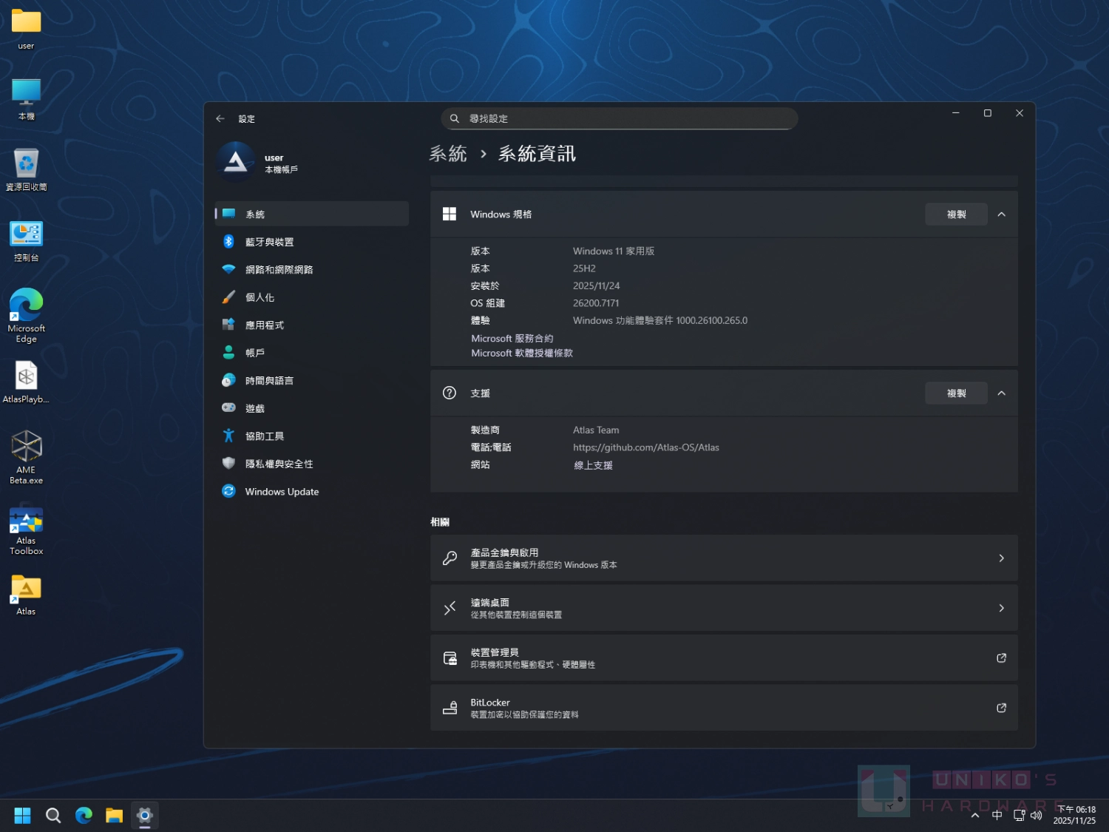The width and height of the screenshot is (1109, 832).
Task: Open the Windows Start menu button
Action: pos(22,815)
